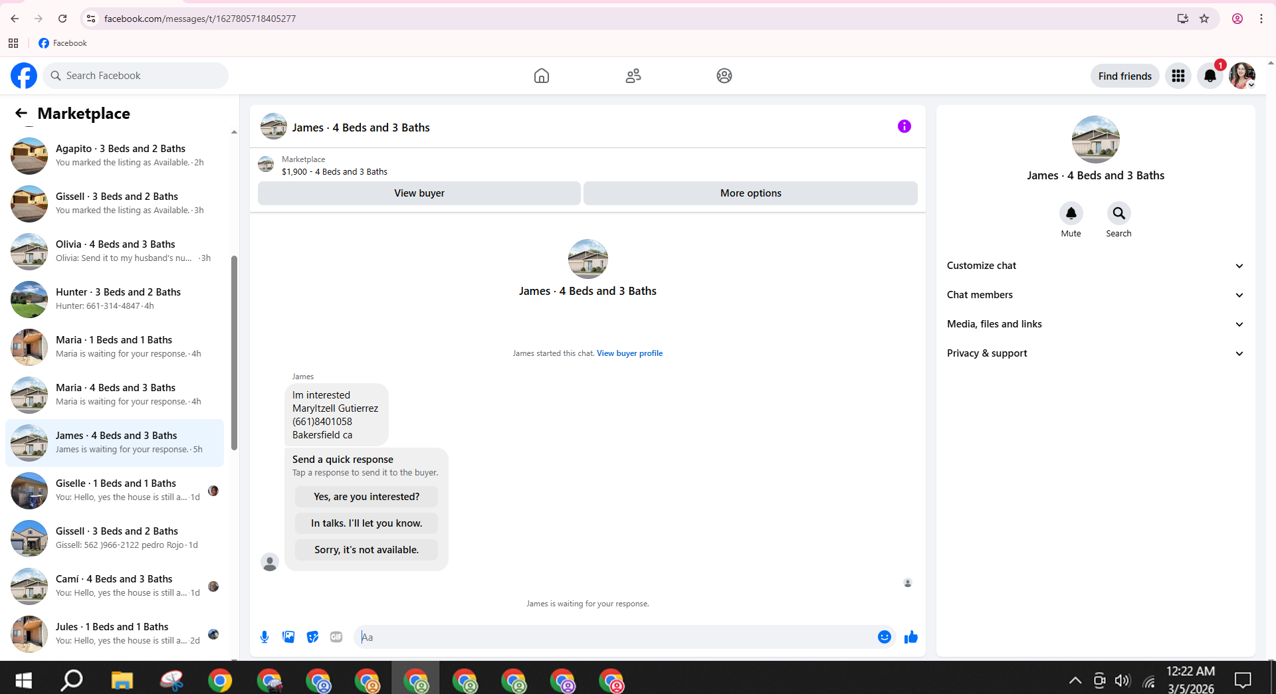This screenshot has width=1276, height=694.
Task: Mute this conversation with the bell icon
Action: (1071, 213)
